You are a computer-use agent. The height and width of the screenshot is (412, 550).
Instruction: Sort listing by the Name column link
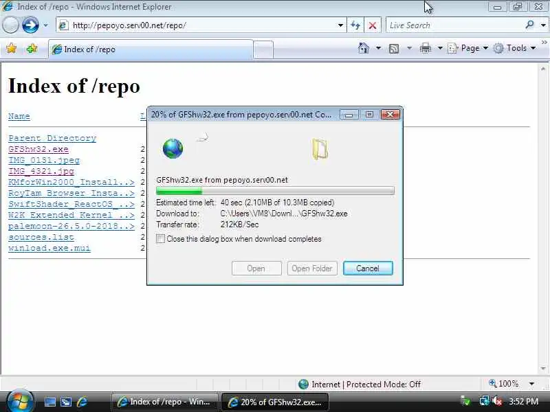(x=19, y=116)
